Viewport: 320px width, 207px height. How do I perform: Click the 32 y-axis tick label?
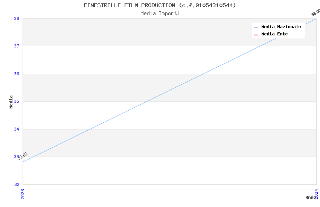[17, 184]
